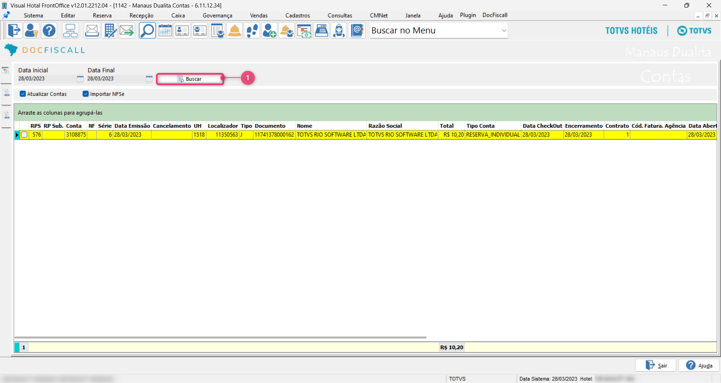This screenshot has height=383, width=721.
Task: Open the DocFiscall menu
Action: 495,15
